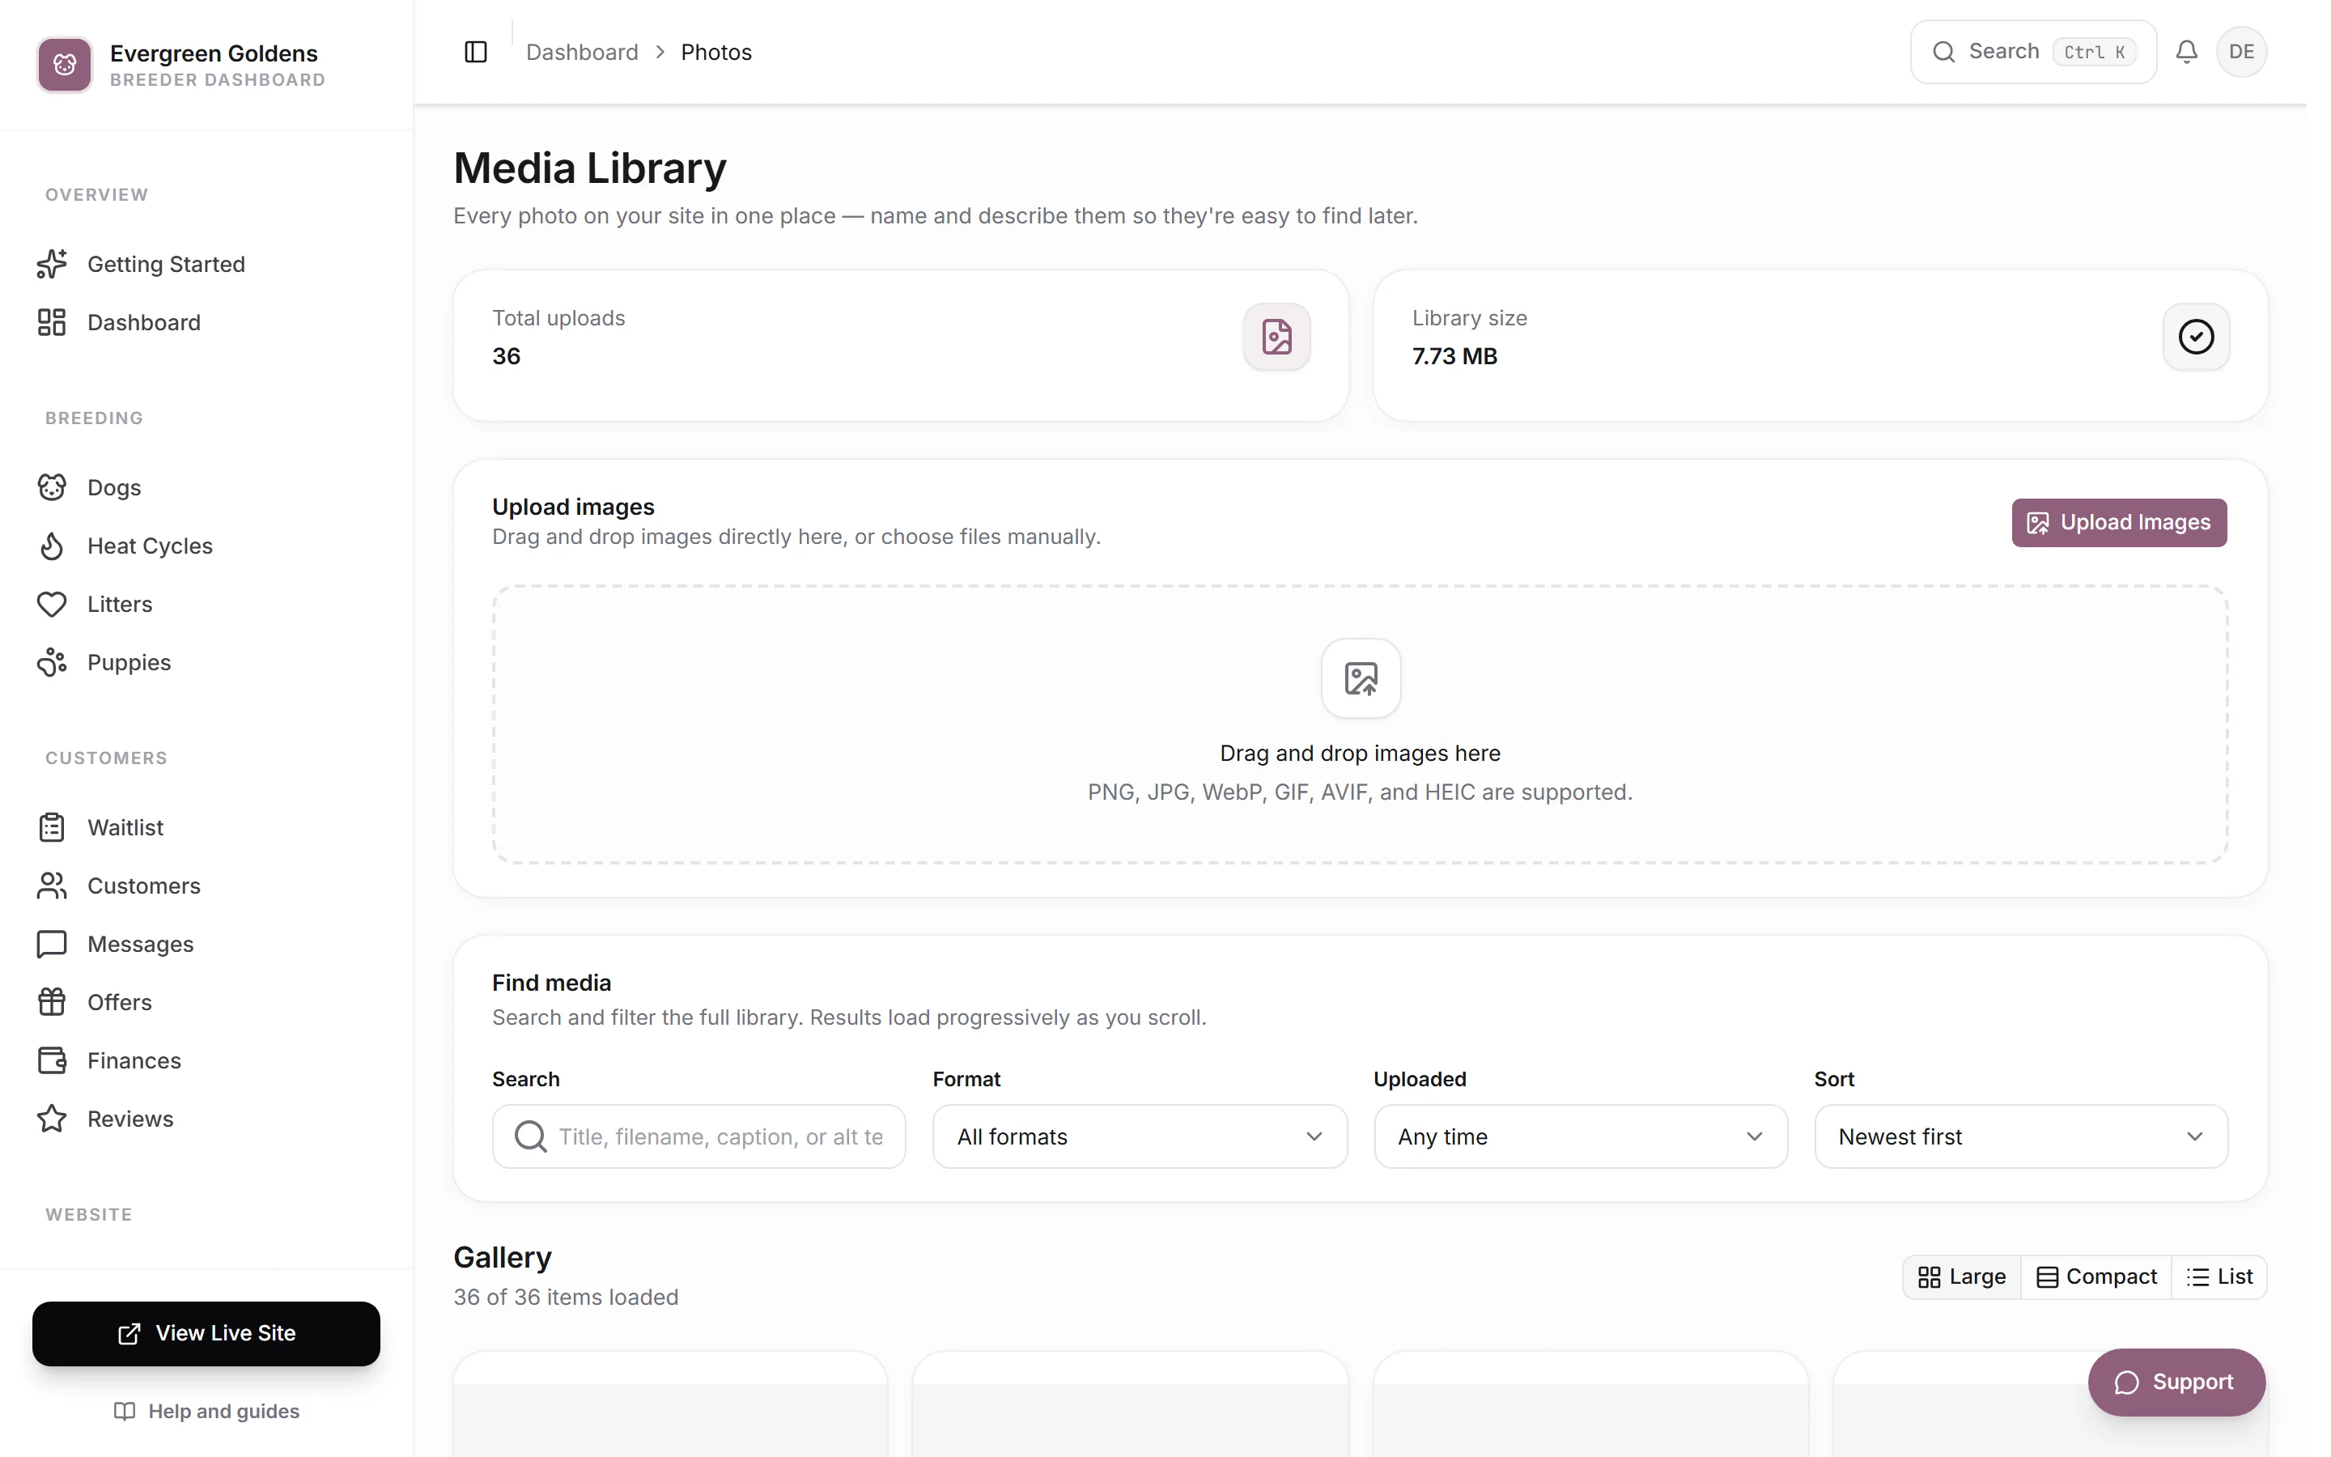Click the external link icon on View Live Site
The height and width of the screenshot is (1457, 2331).
(129, 1334)
